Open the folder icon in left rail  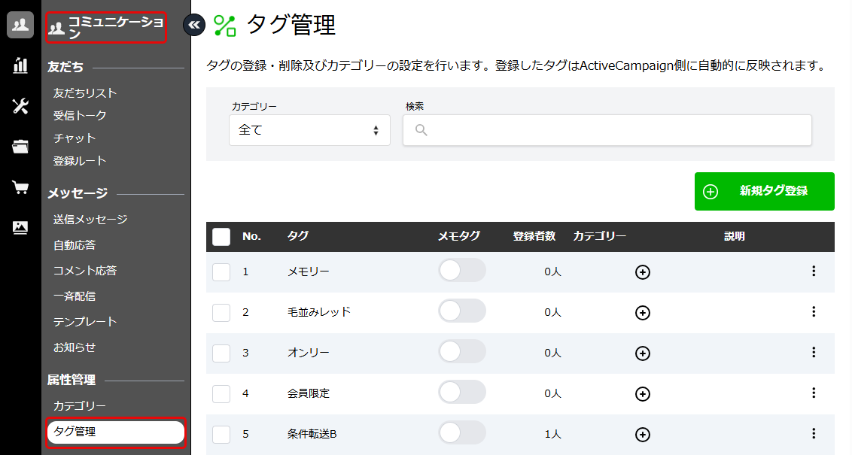(x=20, y=147)
